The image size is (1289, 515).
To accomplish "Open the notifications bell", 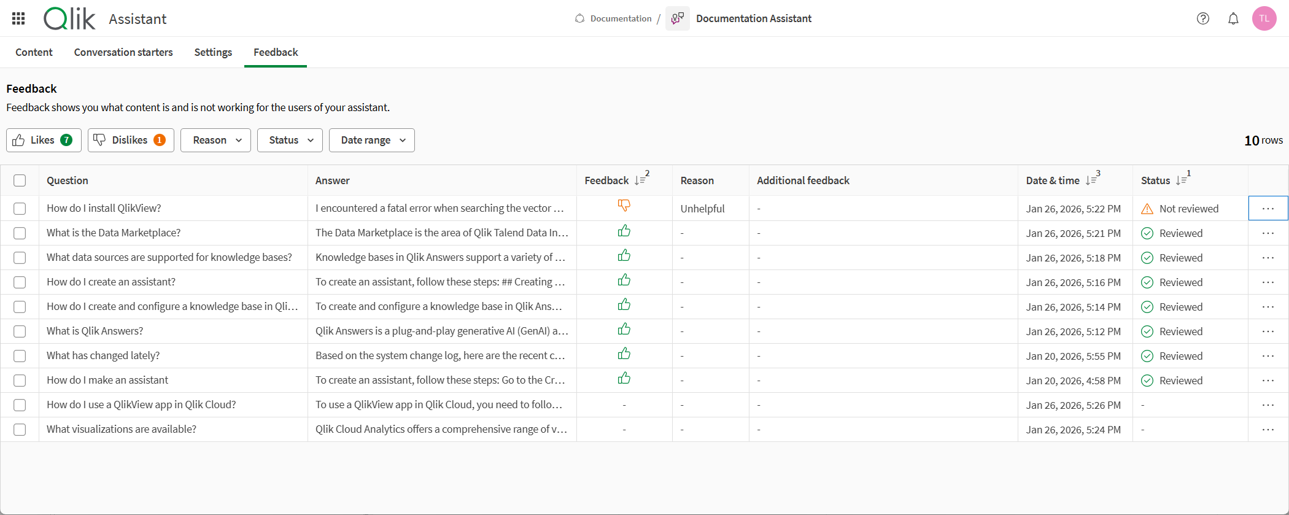I will click(1233, 18).
